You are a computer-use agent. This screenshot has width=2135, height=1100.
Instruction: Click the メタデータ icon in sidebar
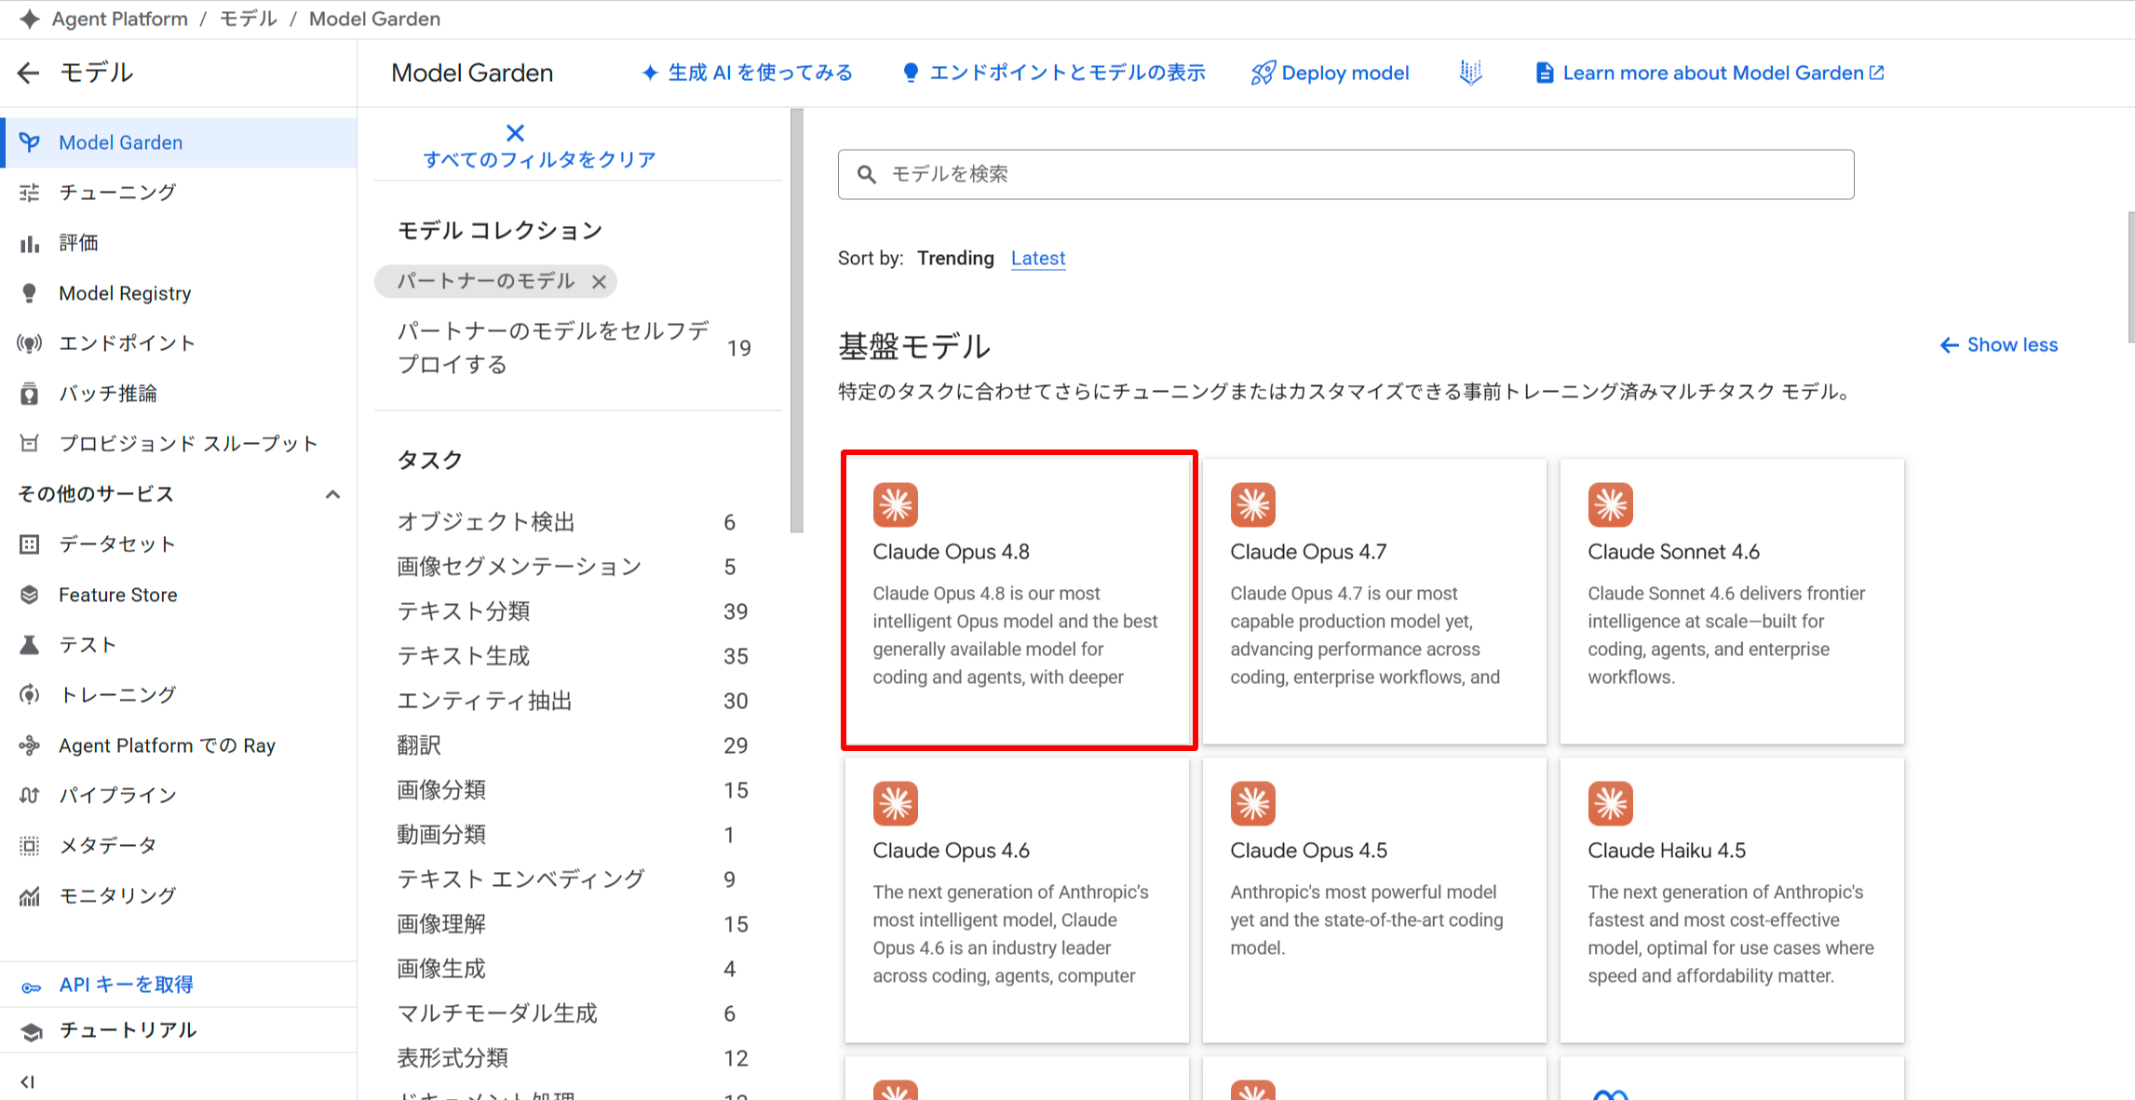tap(30, 846)
